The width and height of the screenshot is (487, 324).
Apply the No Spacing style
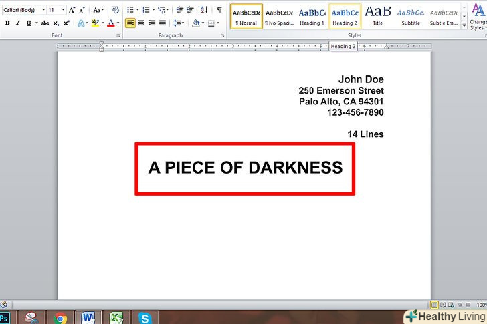coord(279,17)
